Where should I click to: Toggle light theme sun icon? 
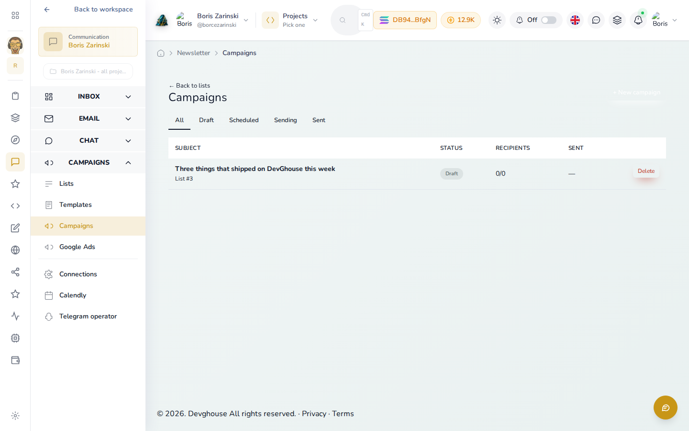[497, 20]
